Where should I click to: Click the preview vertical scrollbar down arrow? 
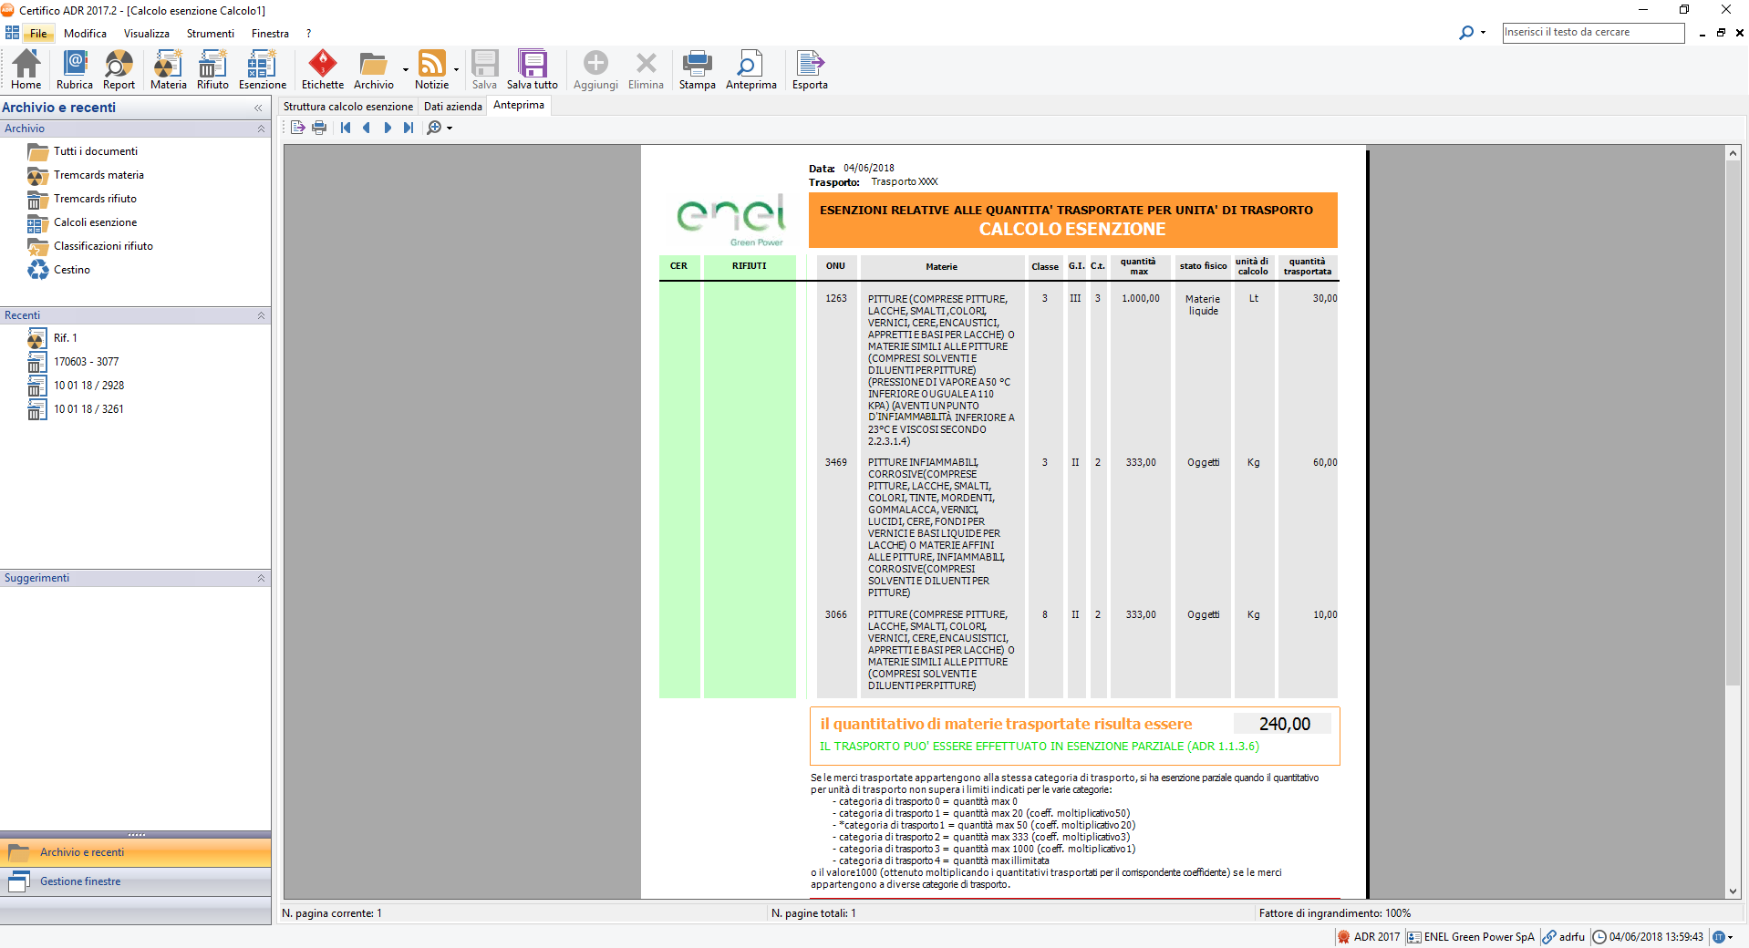(x=1733, y=891)
